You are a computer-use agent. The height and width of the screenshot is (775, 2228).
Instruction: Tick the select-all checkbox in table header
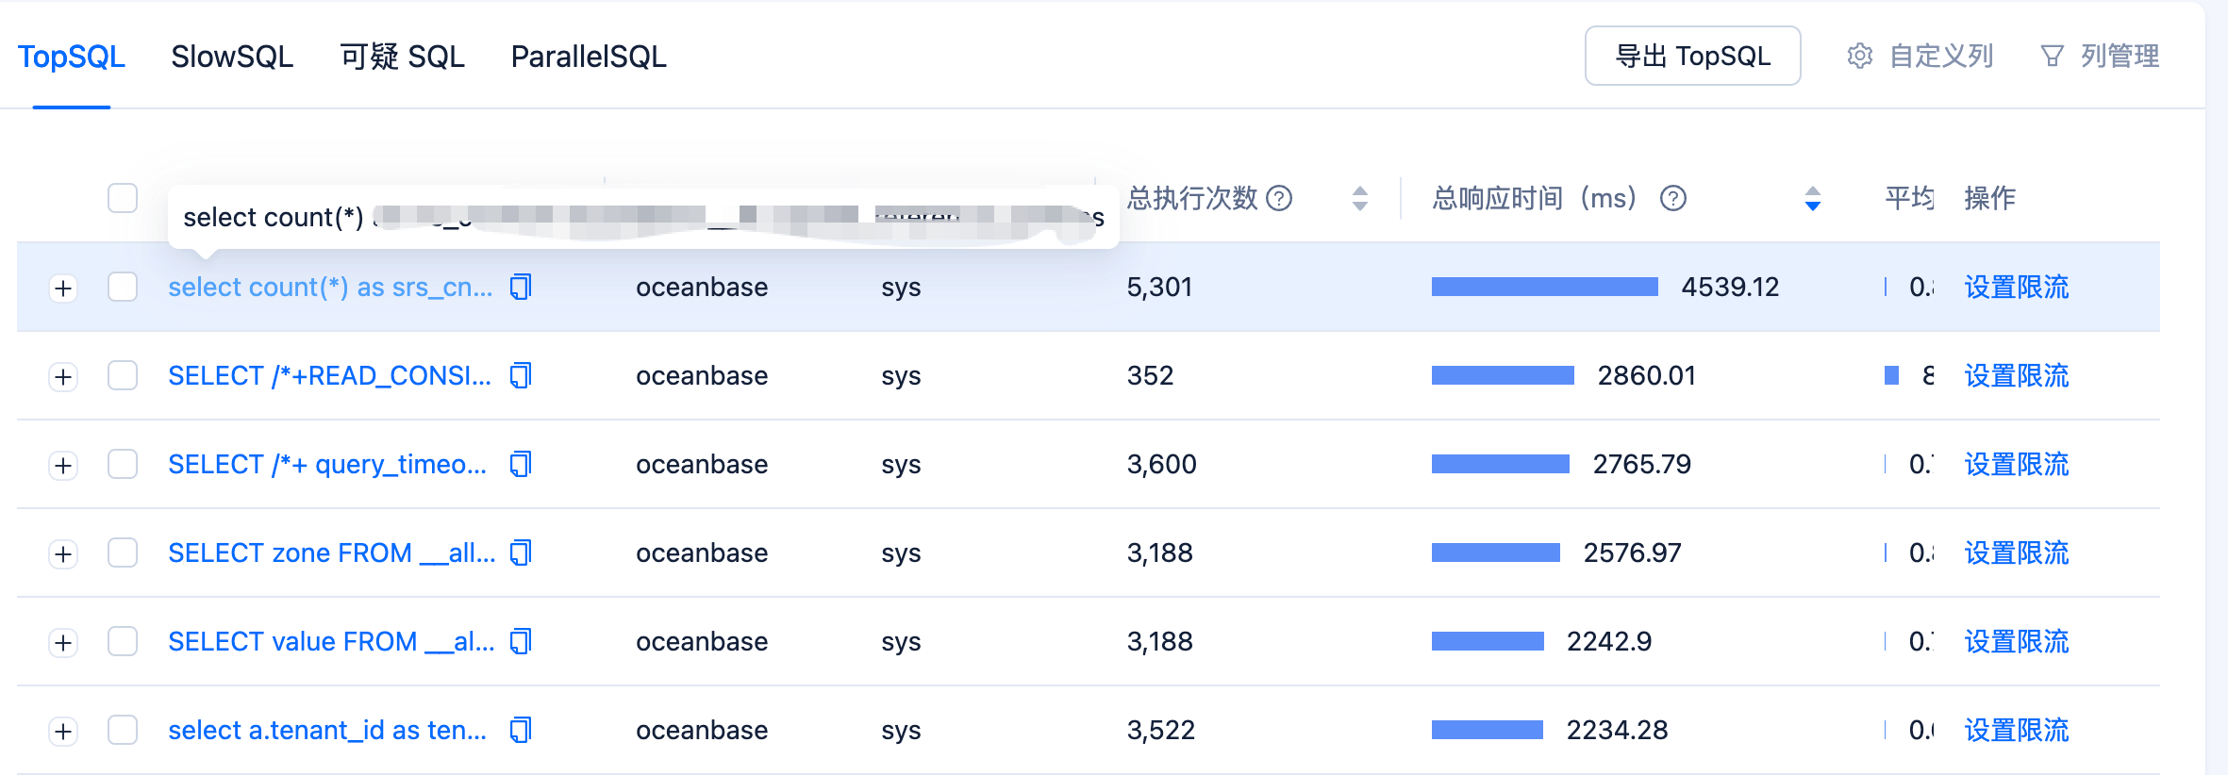(123, 198)
